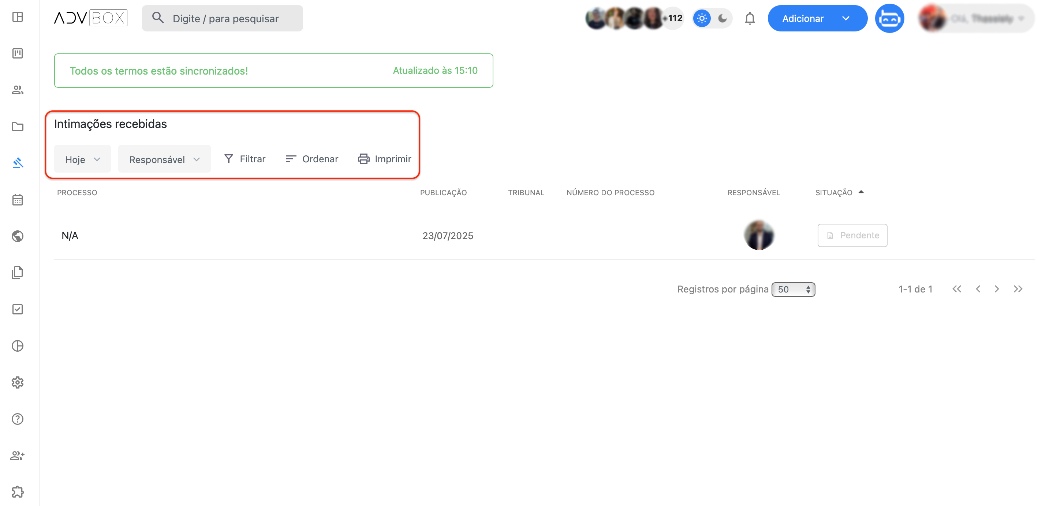
Task: Switch to light mode sun toggle
Action: point(702,19)
